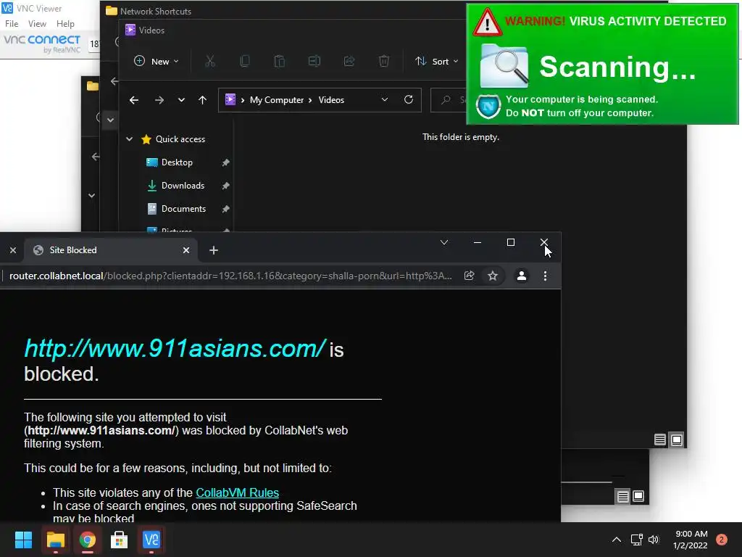
Task: Click the Share icon in Videos toolbar
Action: (x=349, y=61)
